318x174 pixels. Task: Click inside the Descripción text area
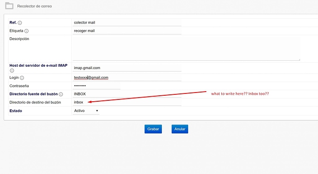point(186,48)
